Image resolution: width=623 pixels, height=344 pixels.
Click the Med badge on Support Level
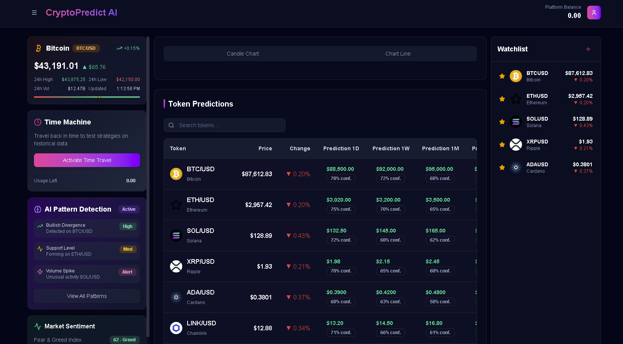[x=128, y=249]
